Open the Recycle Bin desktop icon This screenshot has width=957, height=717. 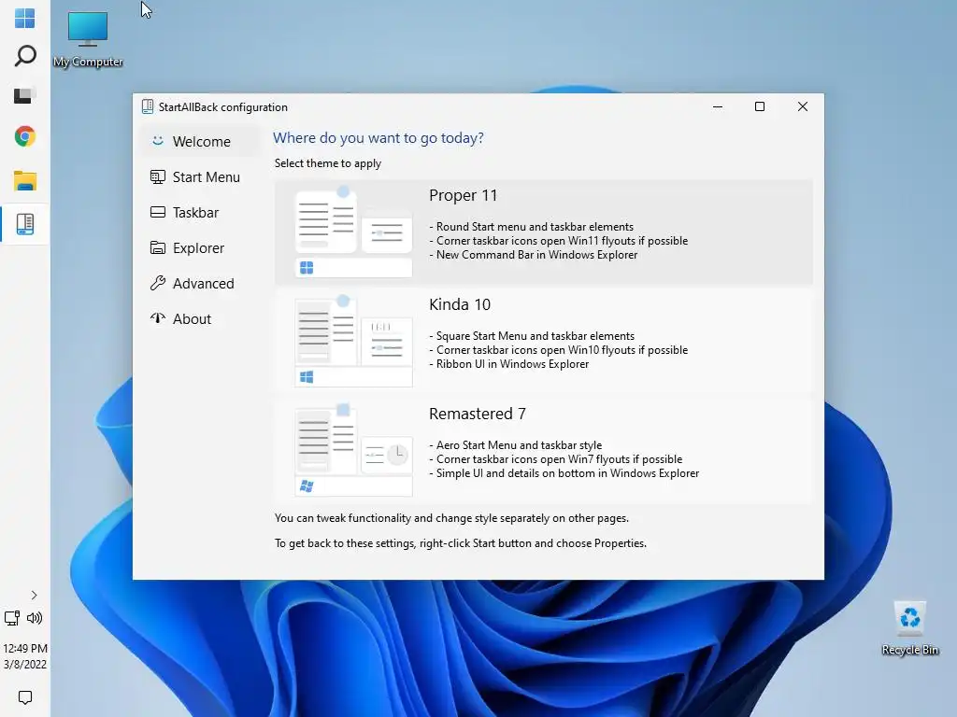coord(909,628)
